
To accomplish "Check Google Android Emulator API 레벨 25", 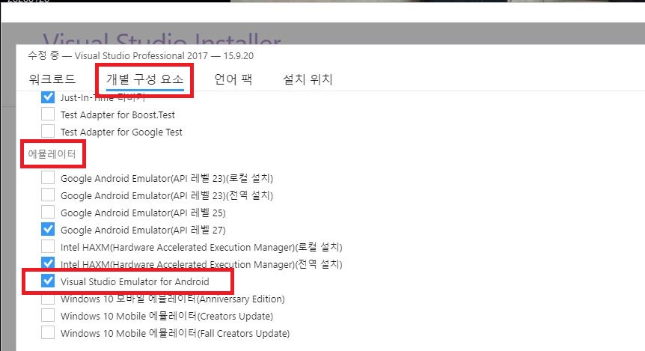I will pyautogui.click(x=48, y=213).
